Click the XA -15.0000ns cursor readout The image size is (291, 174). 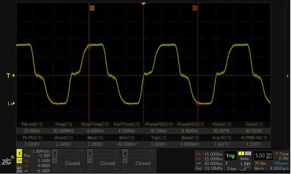[x=209, y=154]
